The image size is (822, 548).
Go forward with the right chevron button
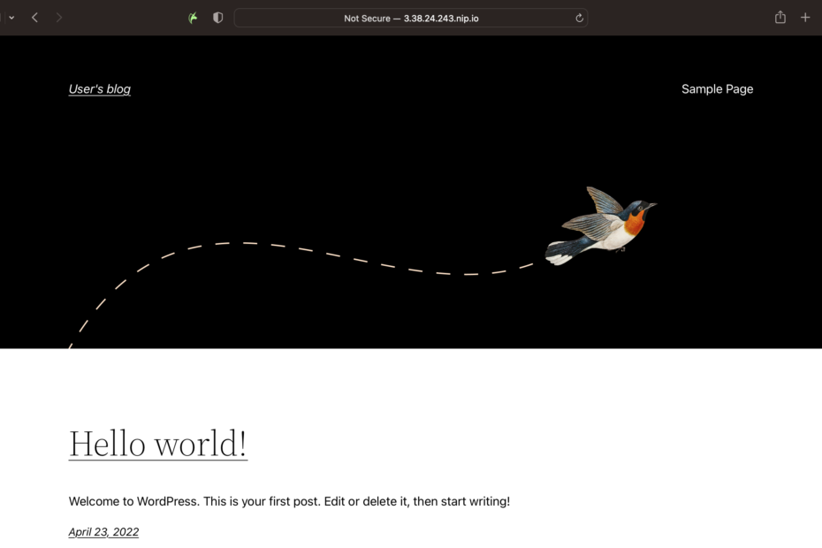point(58,18)
